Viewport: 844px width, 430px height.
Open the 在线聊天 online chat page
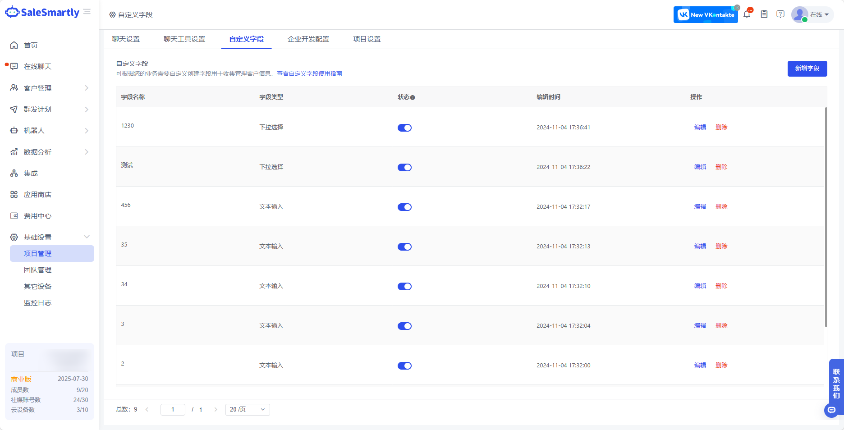37,66
